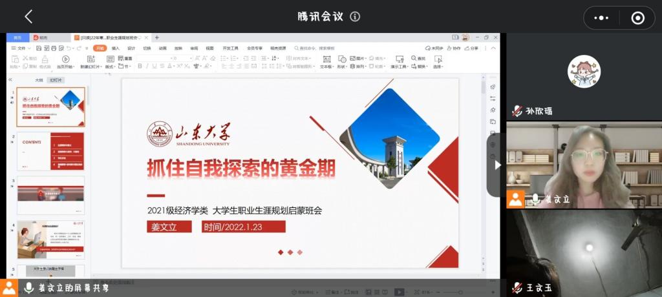This screenshot has width=662, height=297.
Task: Switch to 大纲 outline view tab
Action: coord(39,79)
